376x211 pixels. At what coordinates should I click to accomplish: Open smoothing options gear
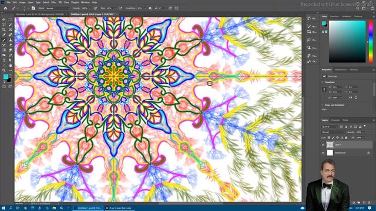150,8
